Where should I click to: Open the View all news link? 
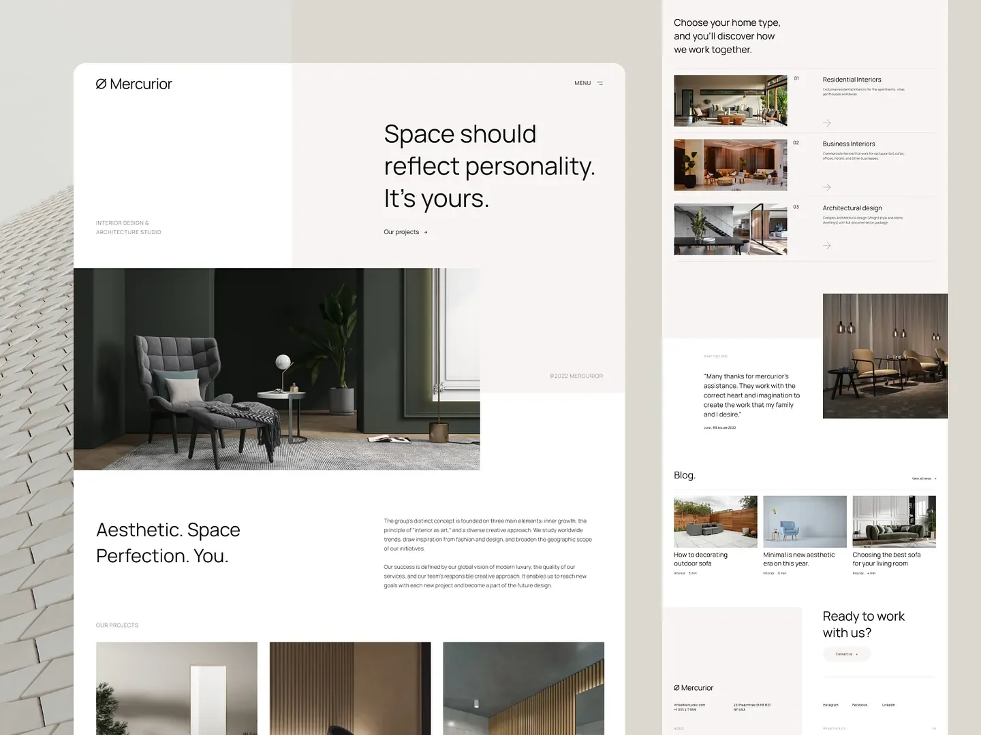(922, 478)
